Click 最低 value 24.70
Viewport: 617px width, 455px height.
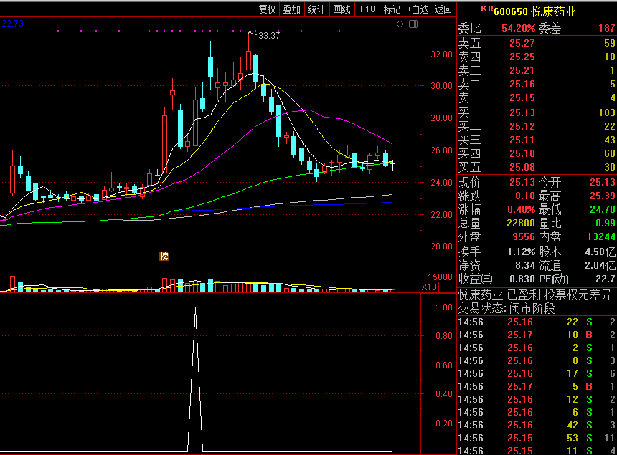tap(603, 209)
